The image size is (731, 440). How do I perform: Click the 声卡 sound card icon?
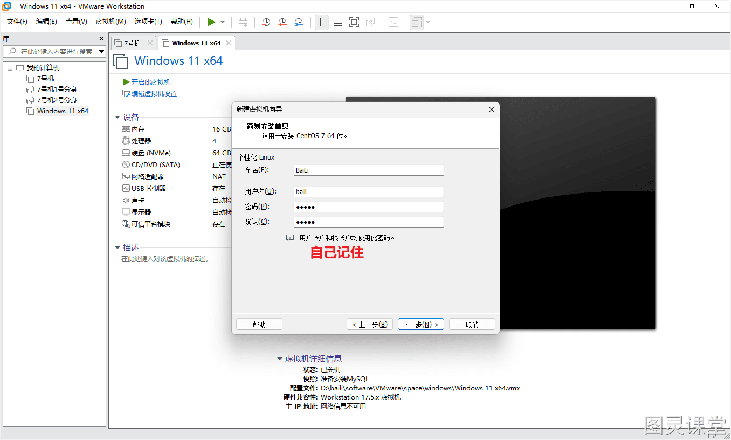coord(126,200)
